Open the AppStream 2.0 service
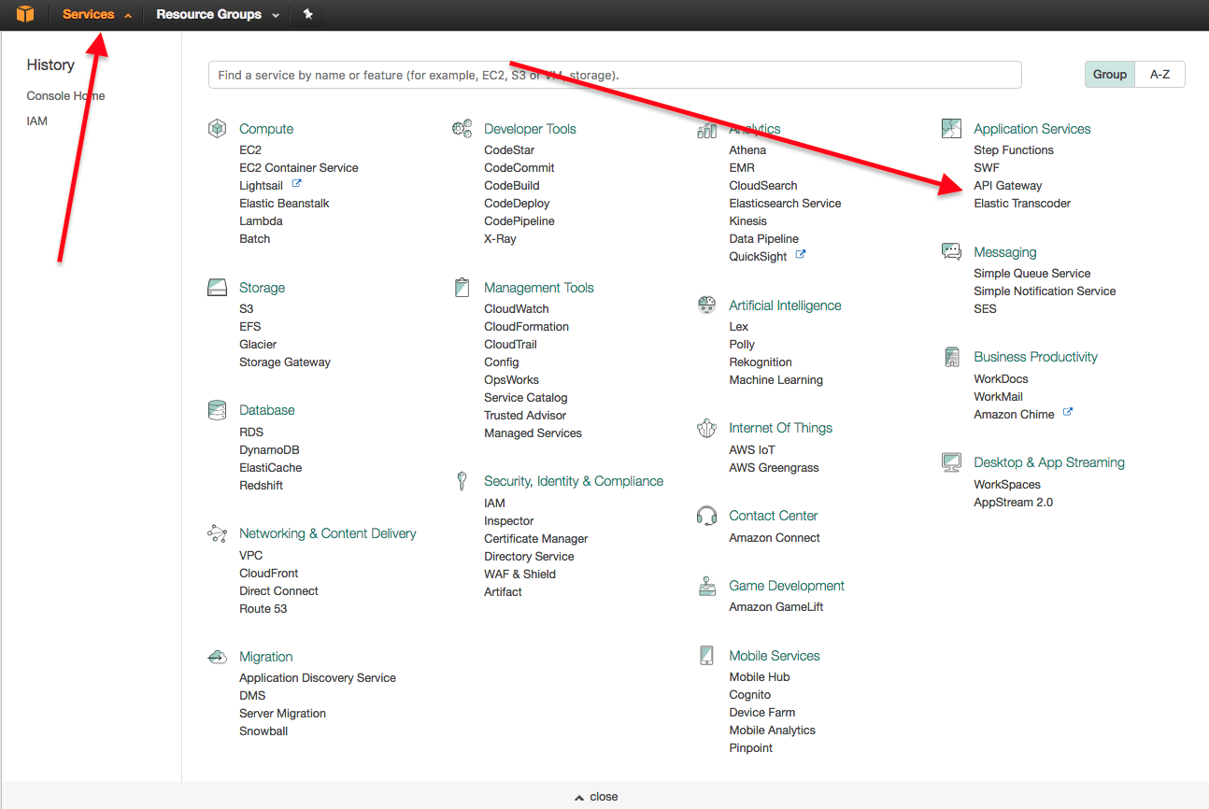Screen dimensions: 1209x809 [x=1014, y=503]
